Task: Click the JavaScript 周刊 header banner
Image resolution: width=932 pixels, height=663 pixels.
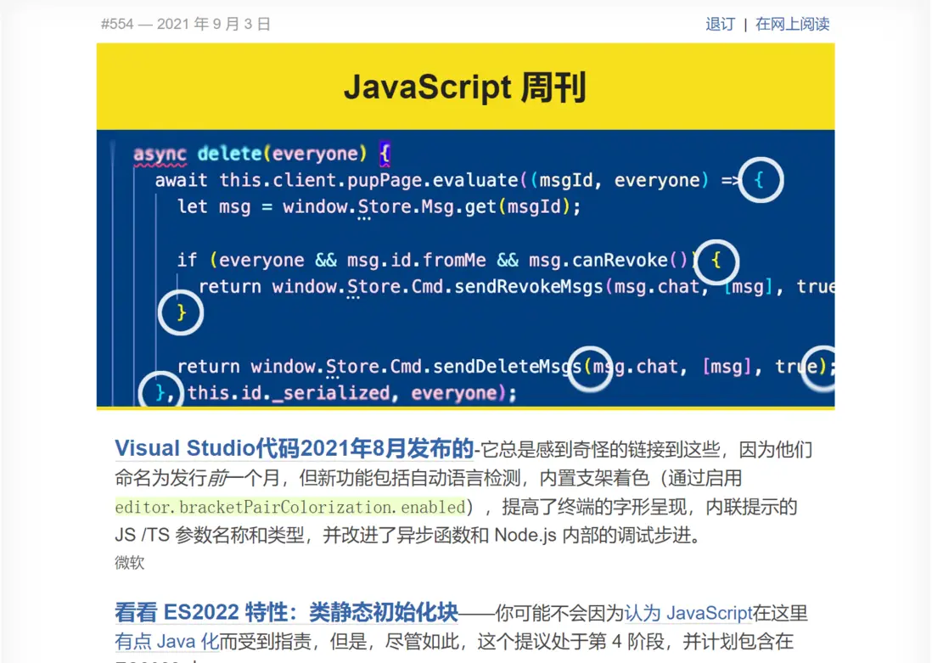Action: 465,87
